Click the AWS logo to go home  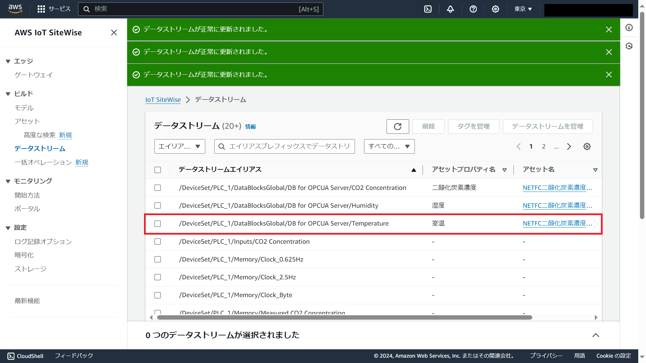click(15, 9)
